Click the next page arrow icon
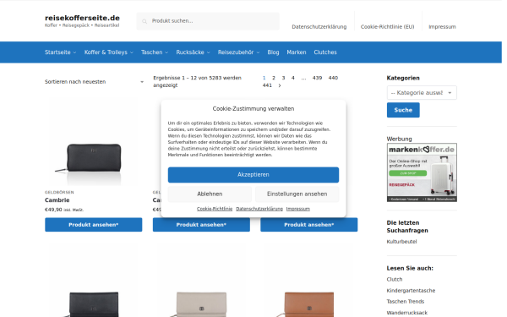The image size is (507, 317). click(280, 85)
